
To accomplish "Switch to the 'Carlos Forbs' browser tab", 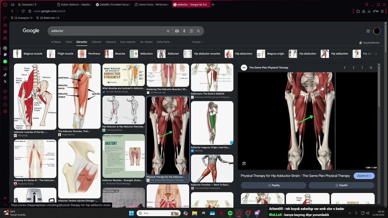I will point(152,5).
